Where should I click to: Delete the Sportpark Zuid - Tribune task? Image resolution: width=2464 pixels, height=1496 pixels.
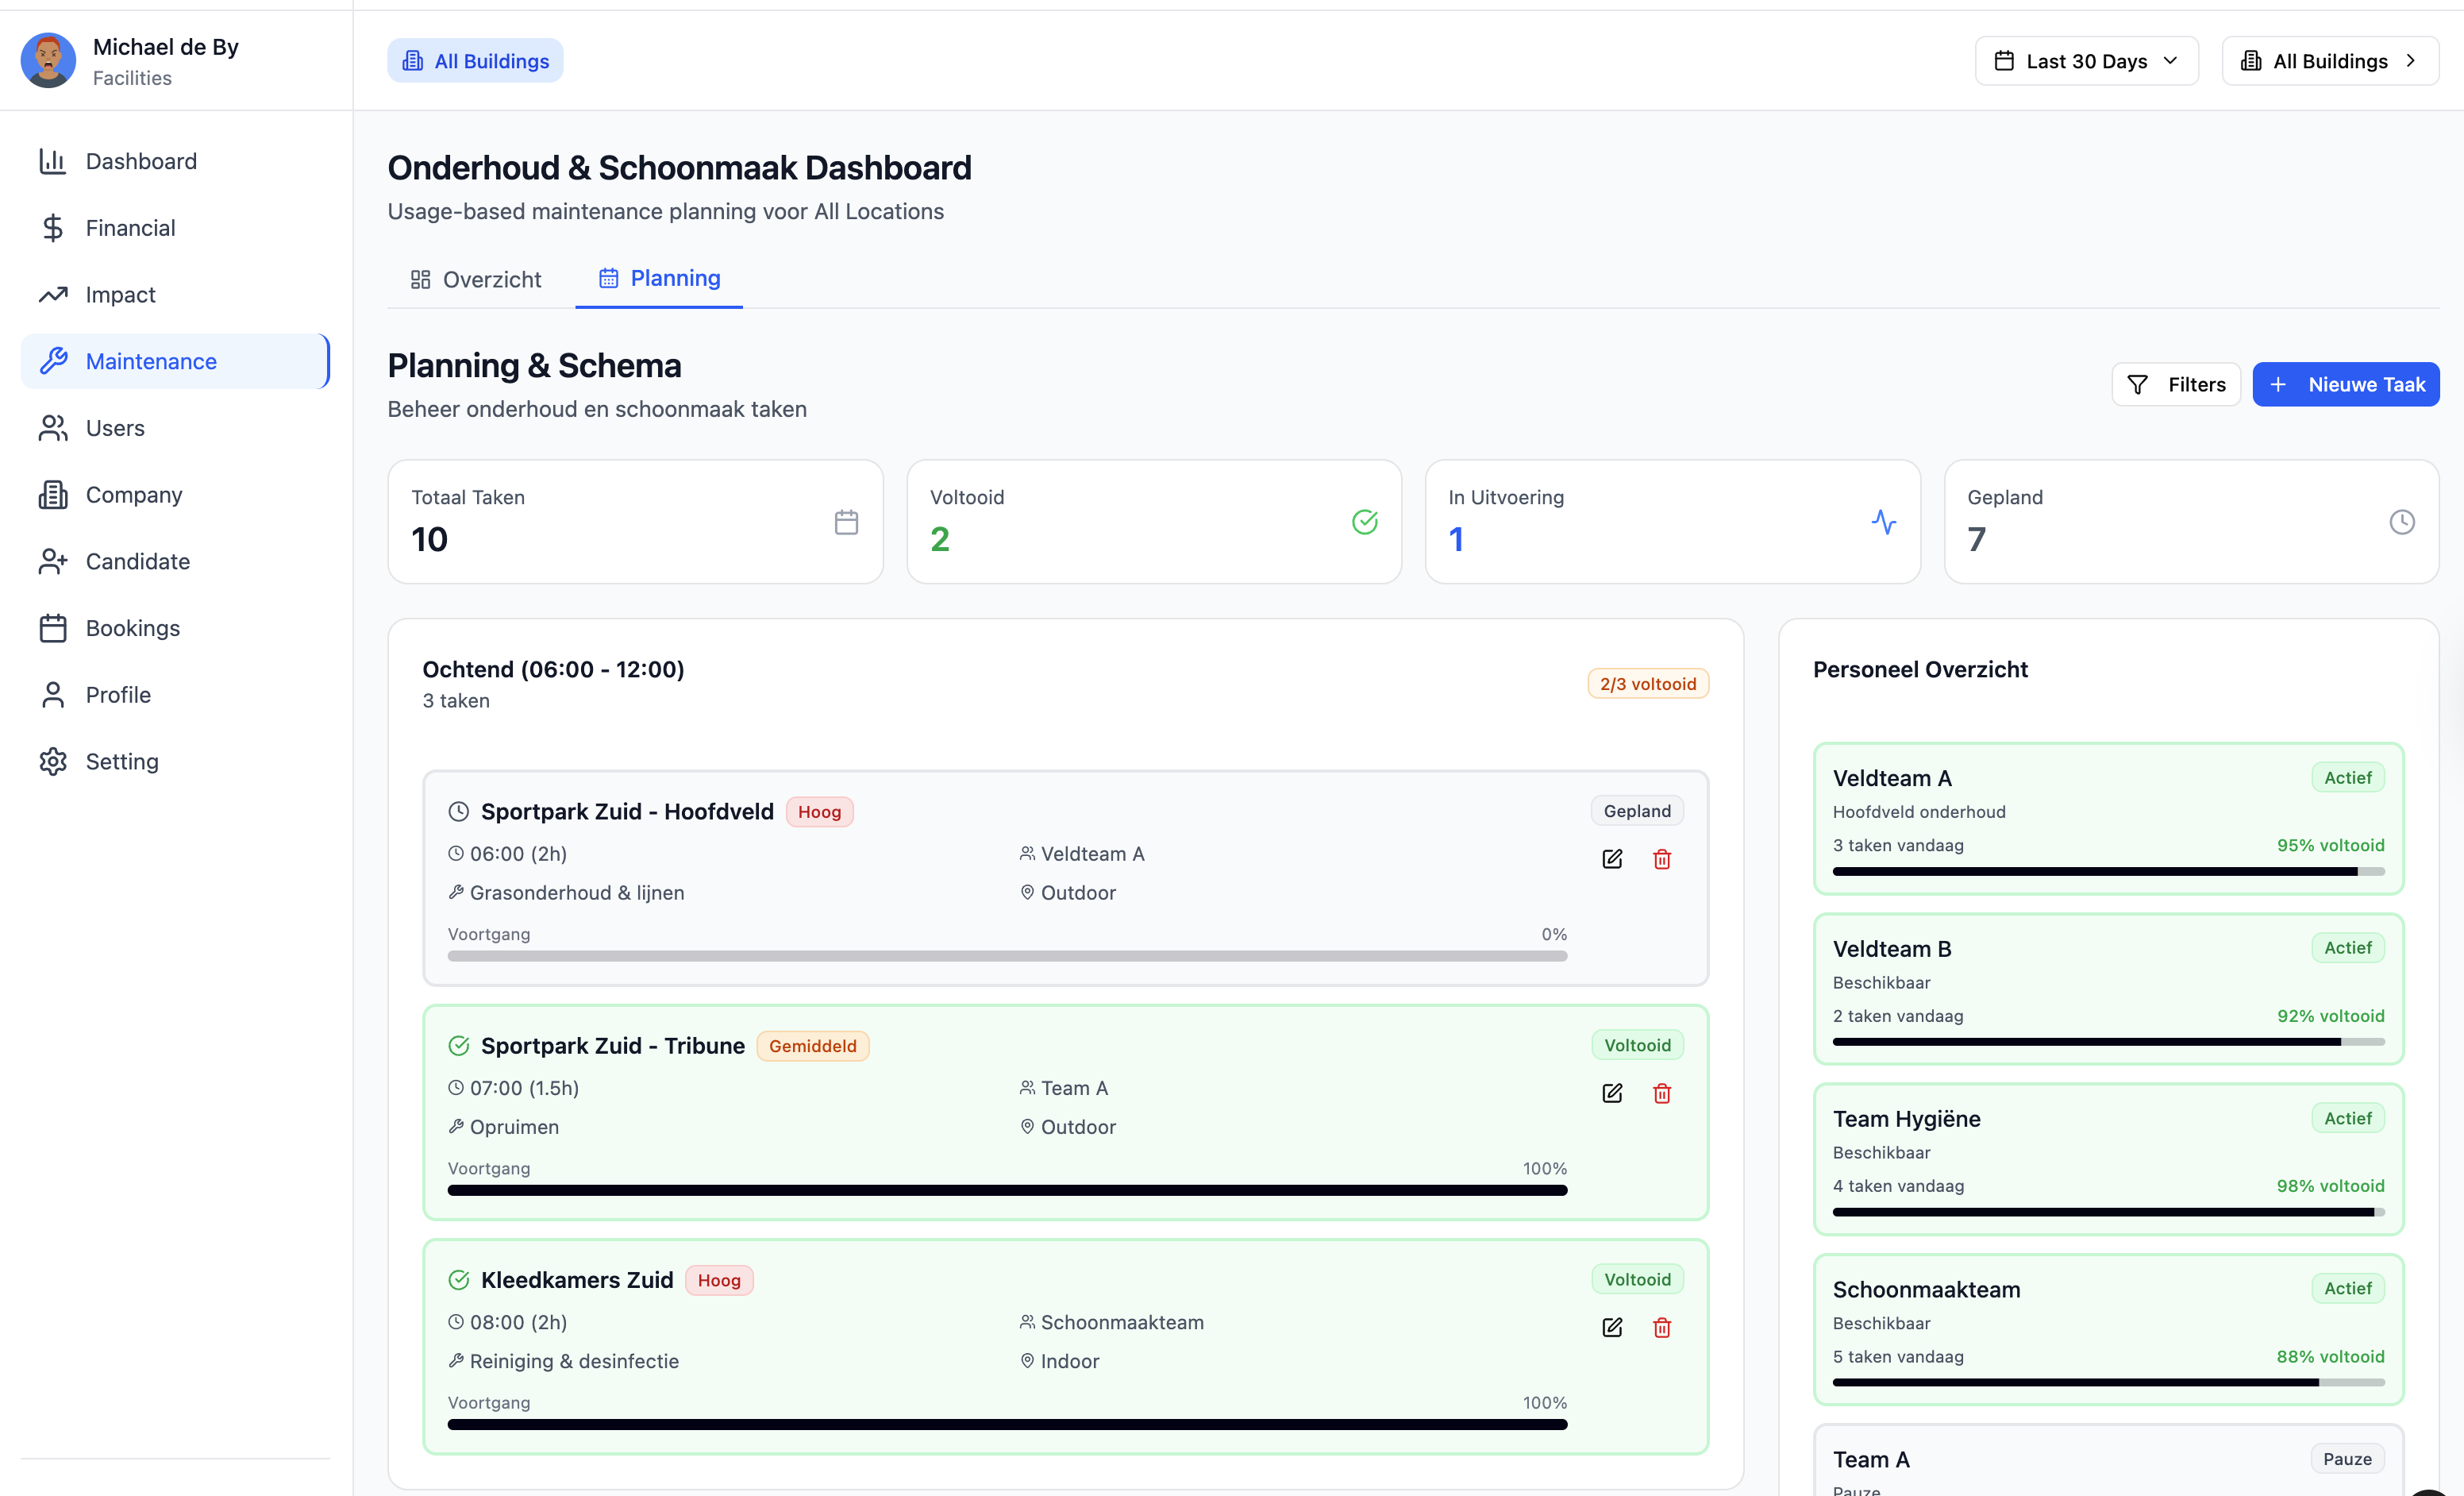pyautogui.click(x=1662, y=1093)
